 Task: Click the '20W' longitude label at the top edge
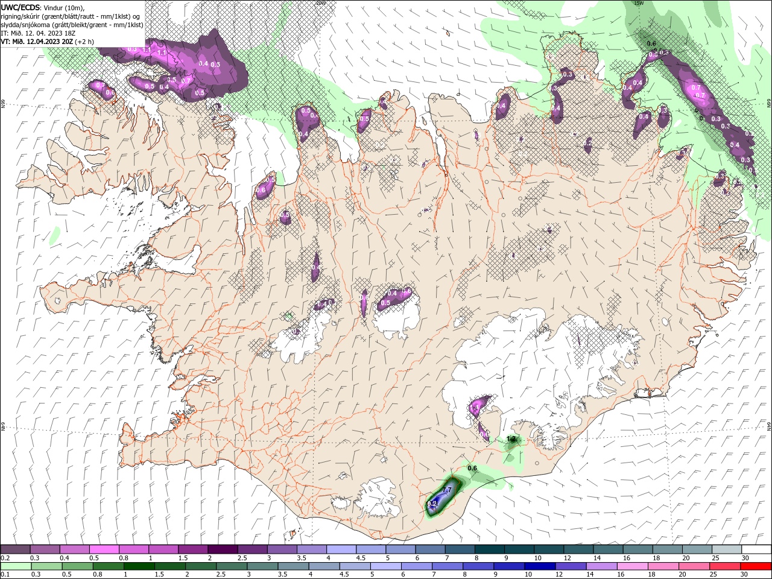click(x=320, y=3)
